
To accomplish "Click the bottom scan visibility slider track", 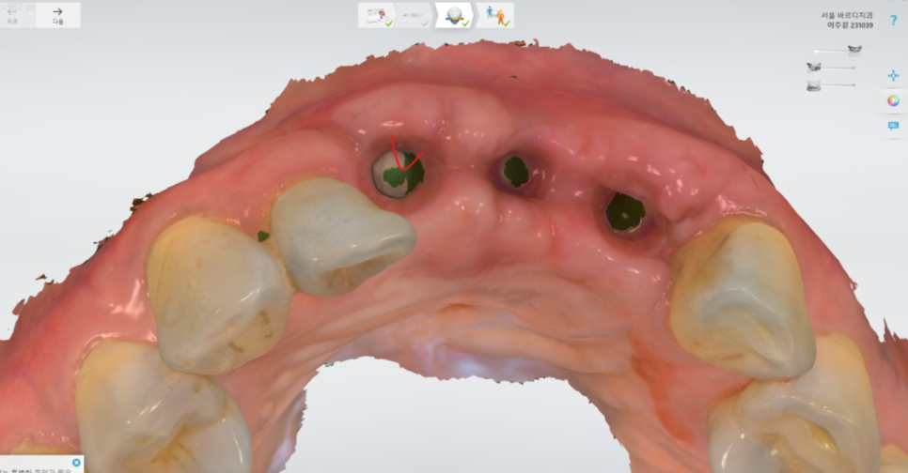I will pos(838,85).
